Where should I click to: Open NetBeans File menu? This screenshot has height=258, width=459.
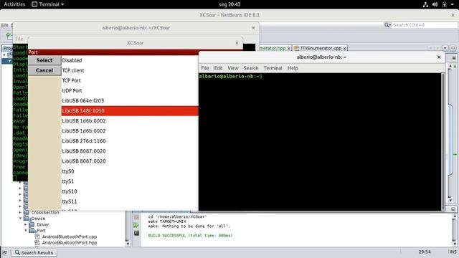[5, 26]
